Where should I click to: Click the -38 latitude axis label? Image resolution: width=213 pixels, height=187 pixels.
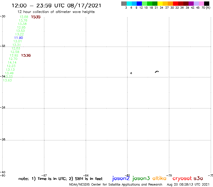coord(3,139)
